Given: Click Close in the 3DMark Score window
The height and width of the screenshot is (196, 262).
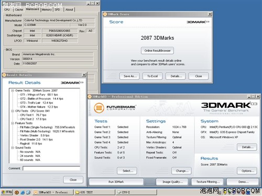Looking at the screenshot, I should [x=199, y=76].
